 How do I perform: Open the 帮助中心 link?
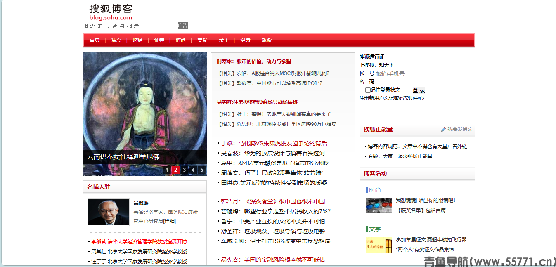[x=414, y=98]
